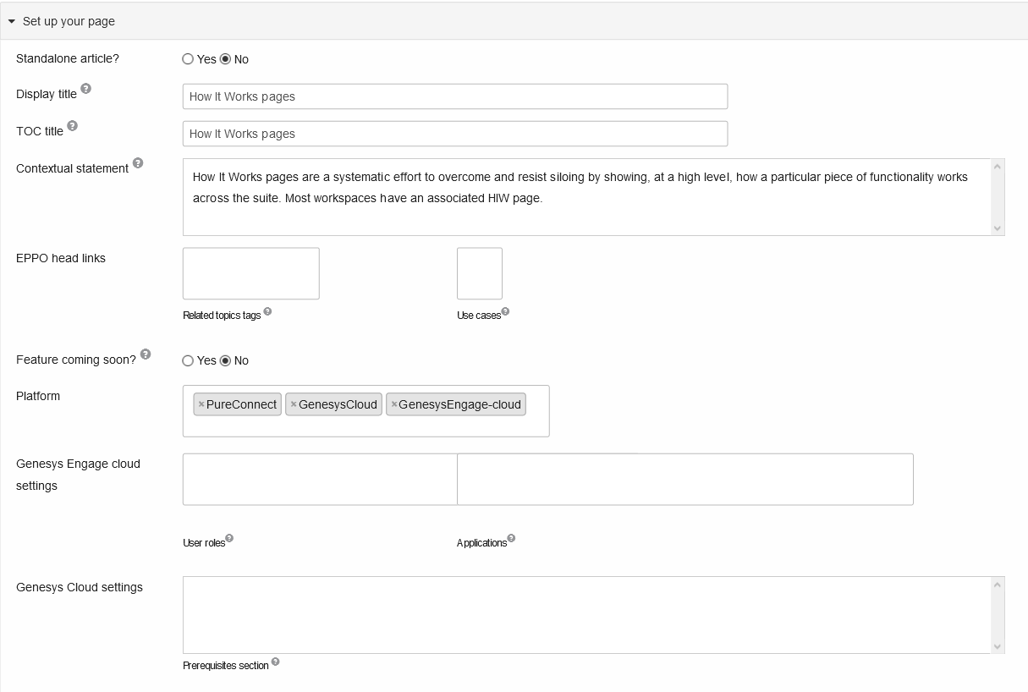Open help icon beside Related topics tags
Screen dimensions: 1028x692
tap(267, 311)
